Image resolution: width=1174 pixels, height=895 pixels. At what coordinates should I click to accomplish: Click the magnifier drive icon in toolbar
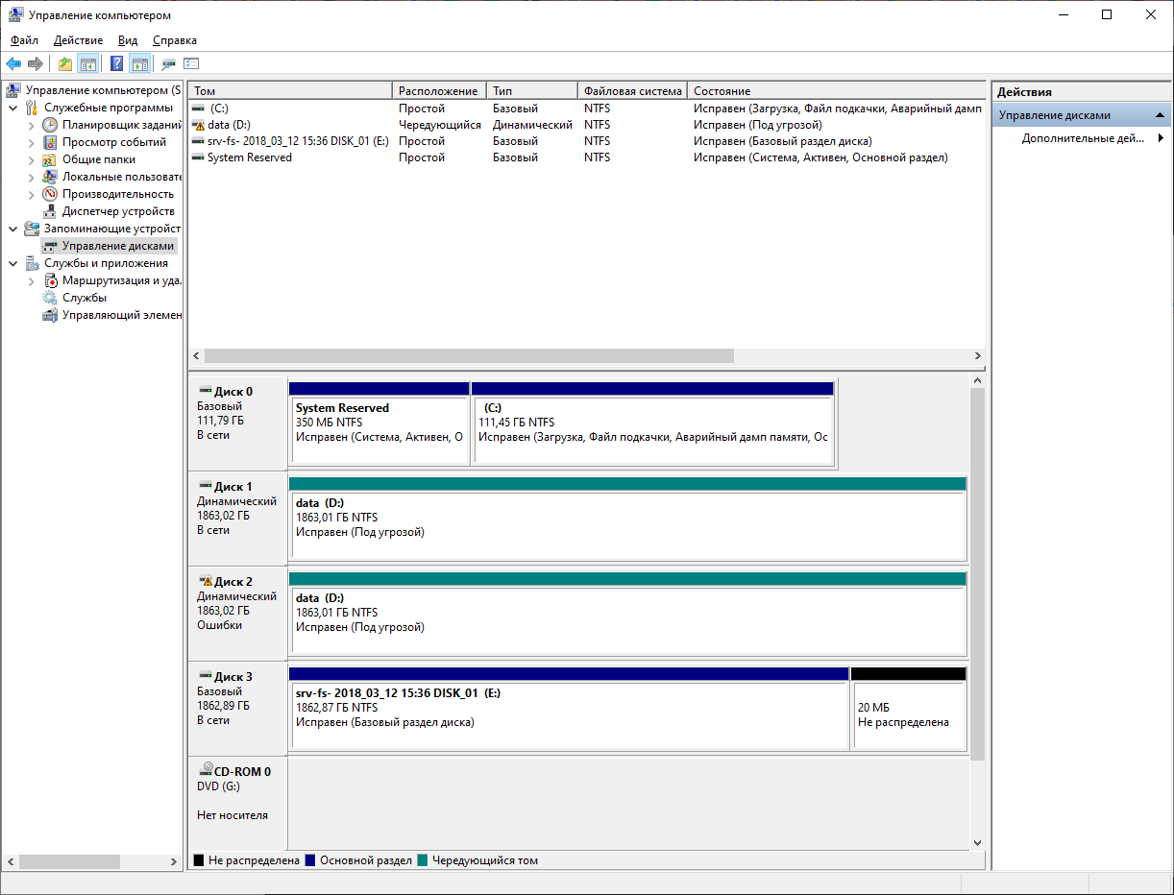(169, 64)
